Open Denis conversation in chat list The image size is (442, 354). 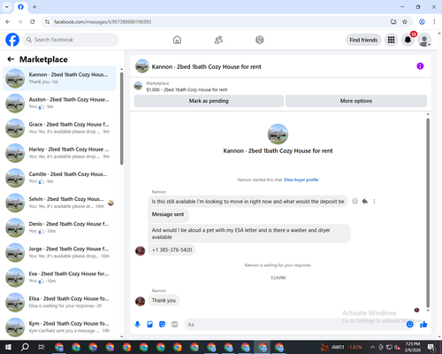(x=59, y=227)
